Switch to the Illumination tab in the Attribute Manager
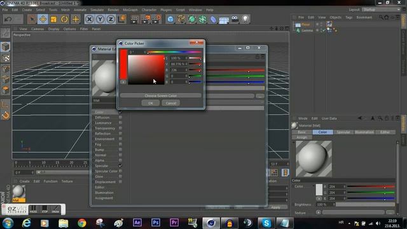This screenshot has width=407, height=229. [x=364, y=132]
